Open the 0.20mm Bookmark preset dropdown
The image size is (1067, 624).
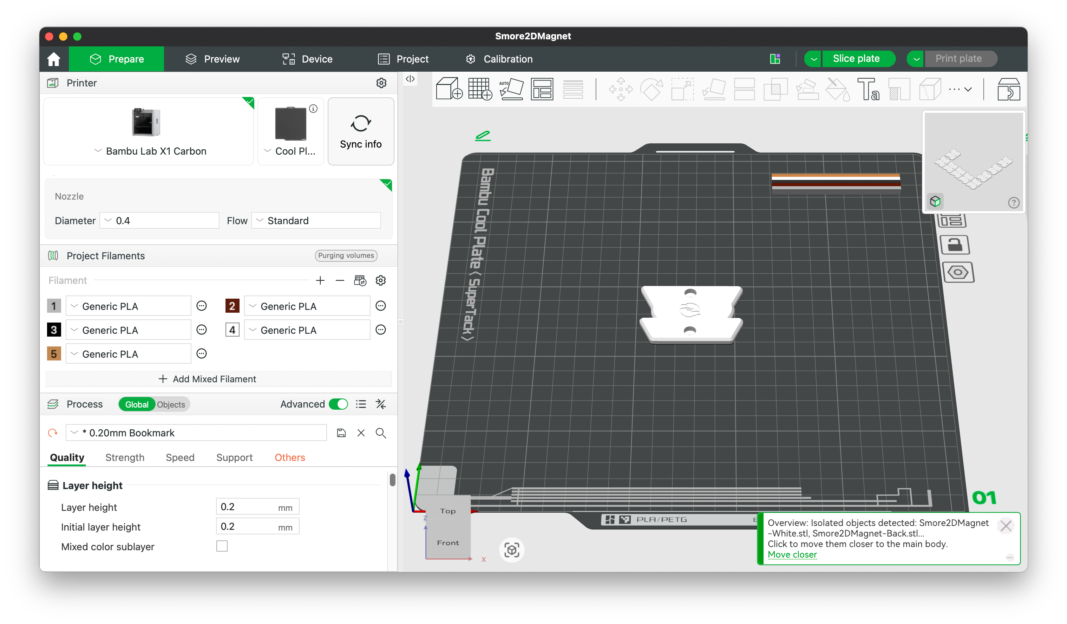click(196, 433)
